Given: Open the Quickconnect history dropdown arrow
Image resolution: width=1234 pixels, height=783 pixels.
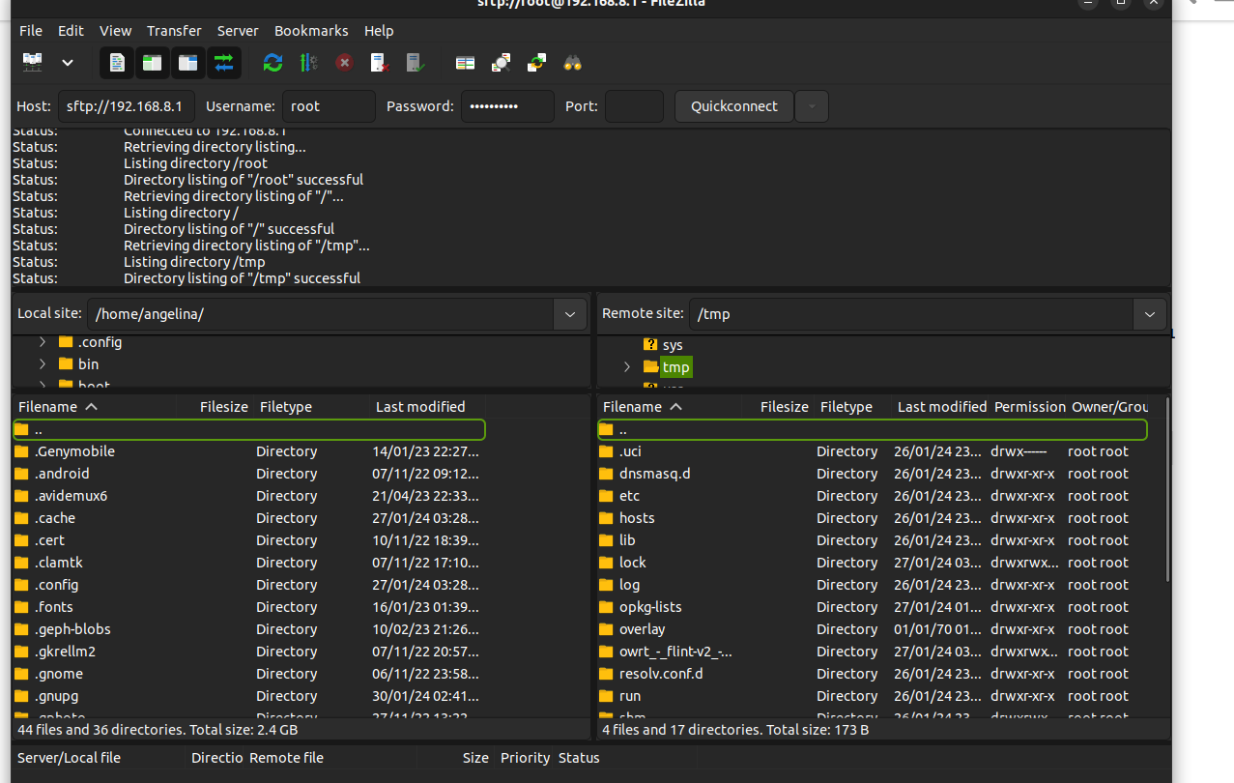Looking at the screenshot, I should click(x=812, y=106).
